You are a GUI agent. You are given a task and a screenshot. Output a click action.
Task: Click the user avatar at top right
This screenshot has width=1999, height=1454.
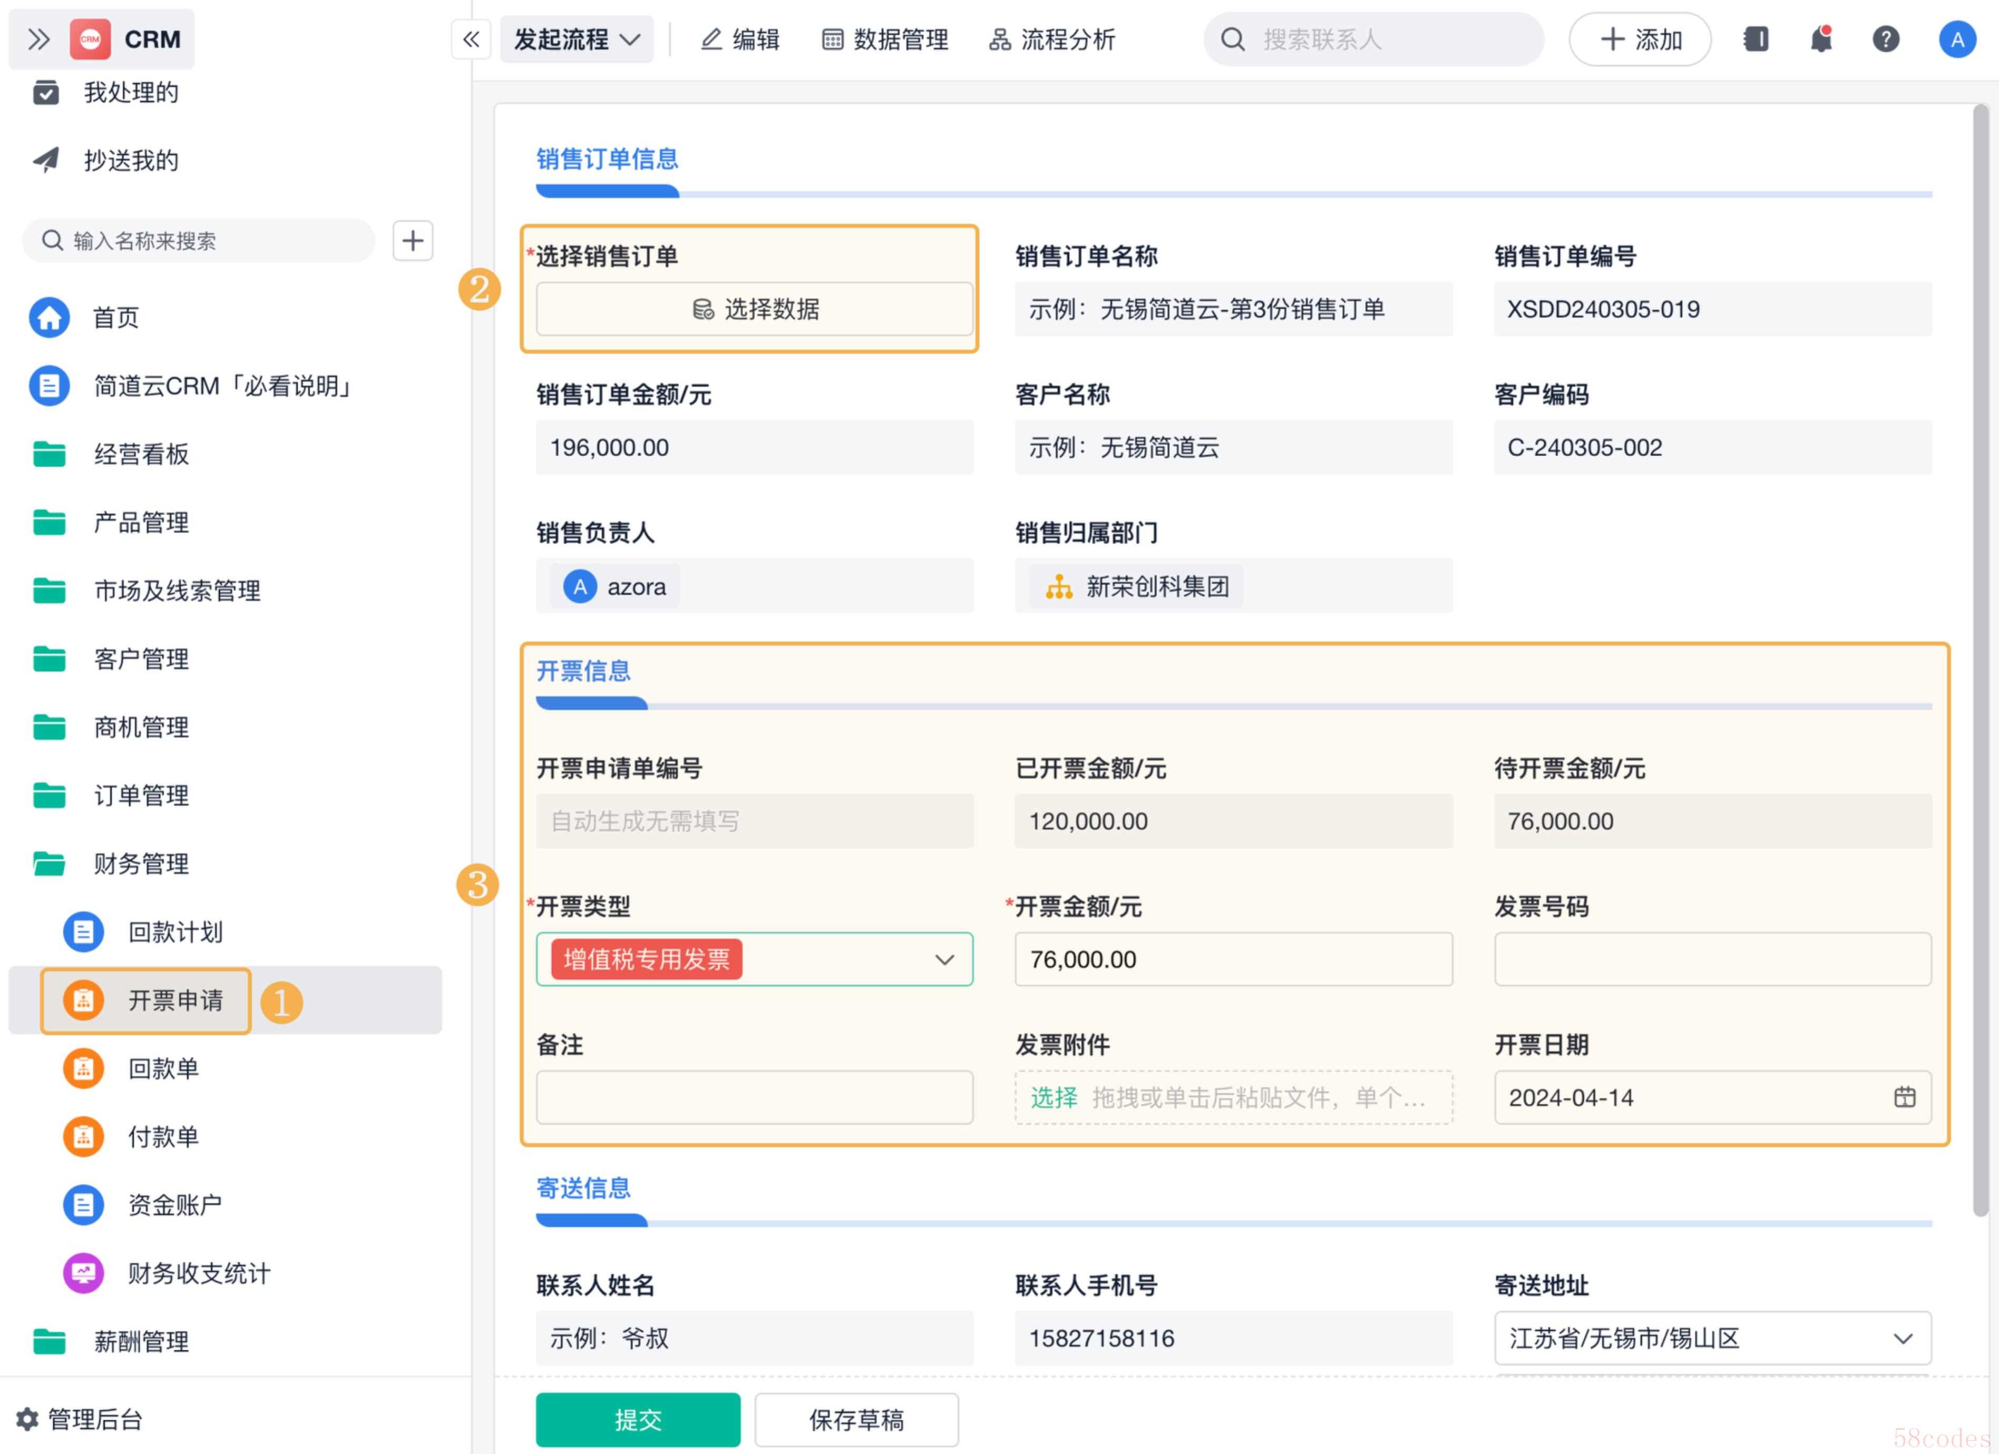pyautogui.click(x=1957, y=39)
